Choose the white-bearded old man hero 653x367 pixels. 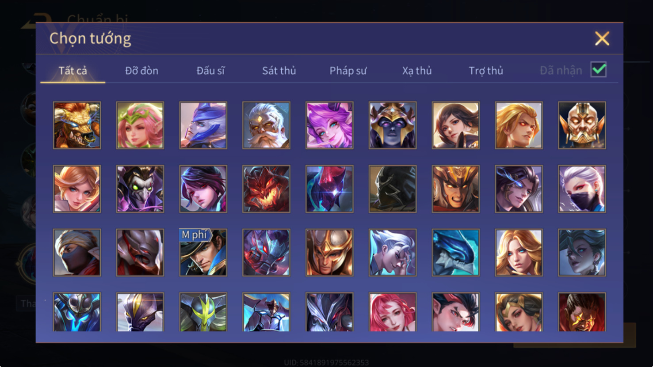[266, 125]
